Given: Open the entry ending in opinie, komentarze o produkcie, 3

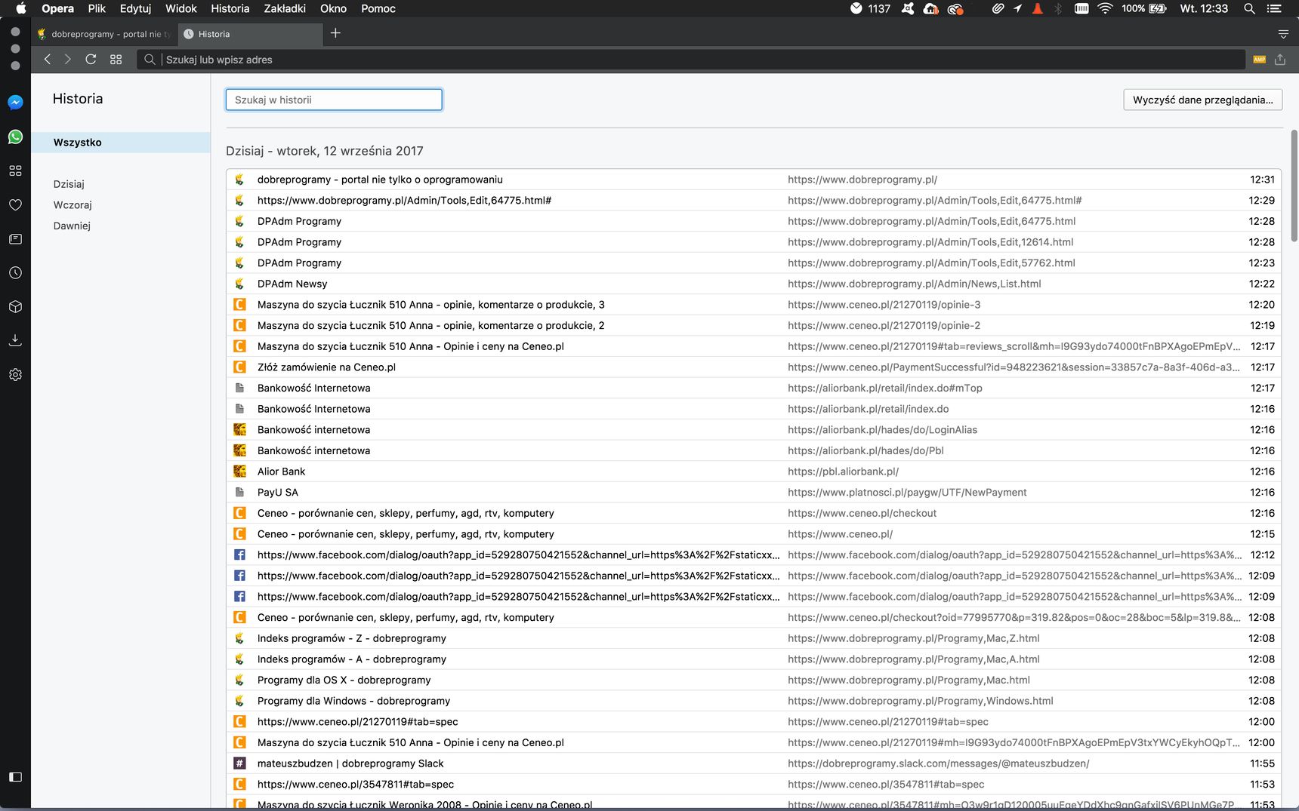Looking at the screenshot, I should click(x=754, y=305).
